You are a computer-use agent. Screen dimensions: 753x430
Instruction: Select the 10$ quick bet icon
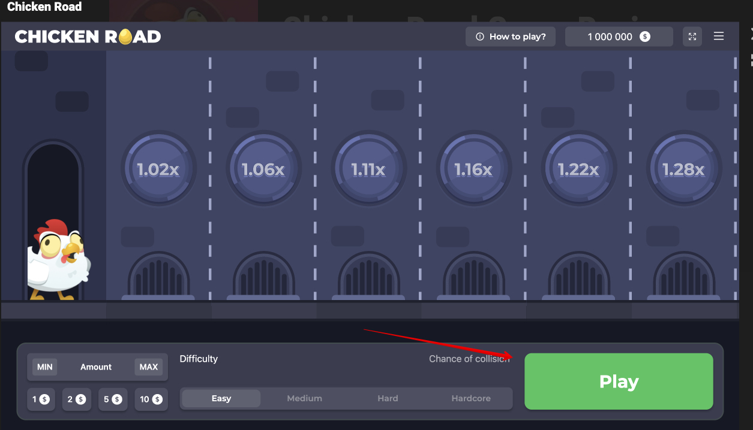pos(151,399)
